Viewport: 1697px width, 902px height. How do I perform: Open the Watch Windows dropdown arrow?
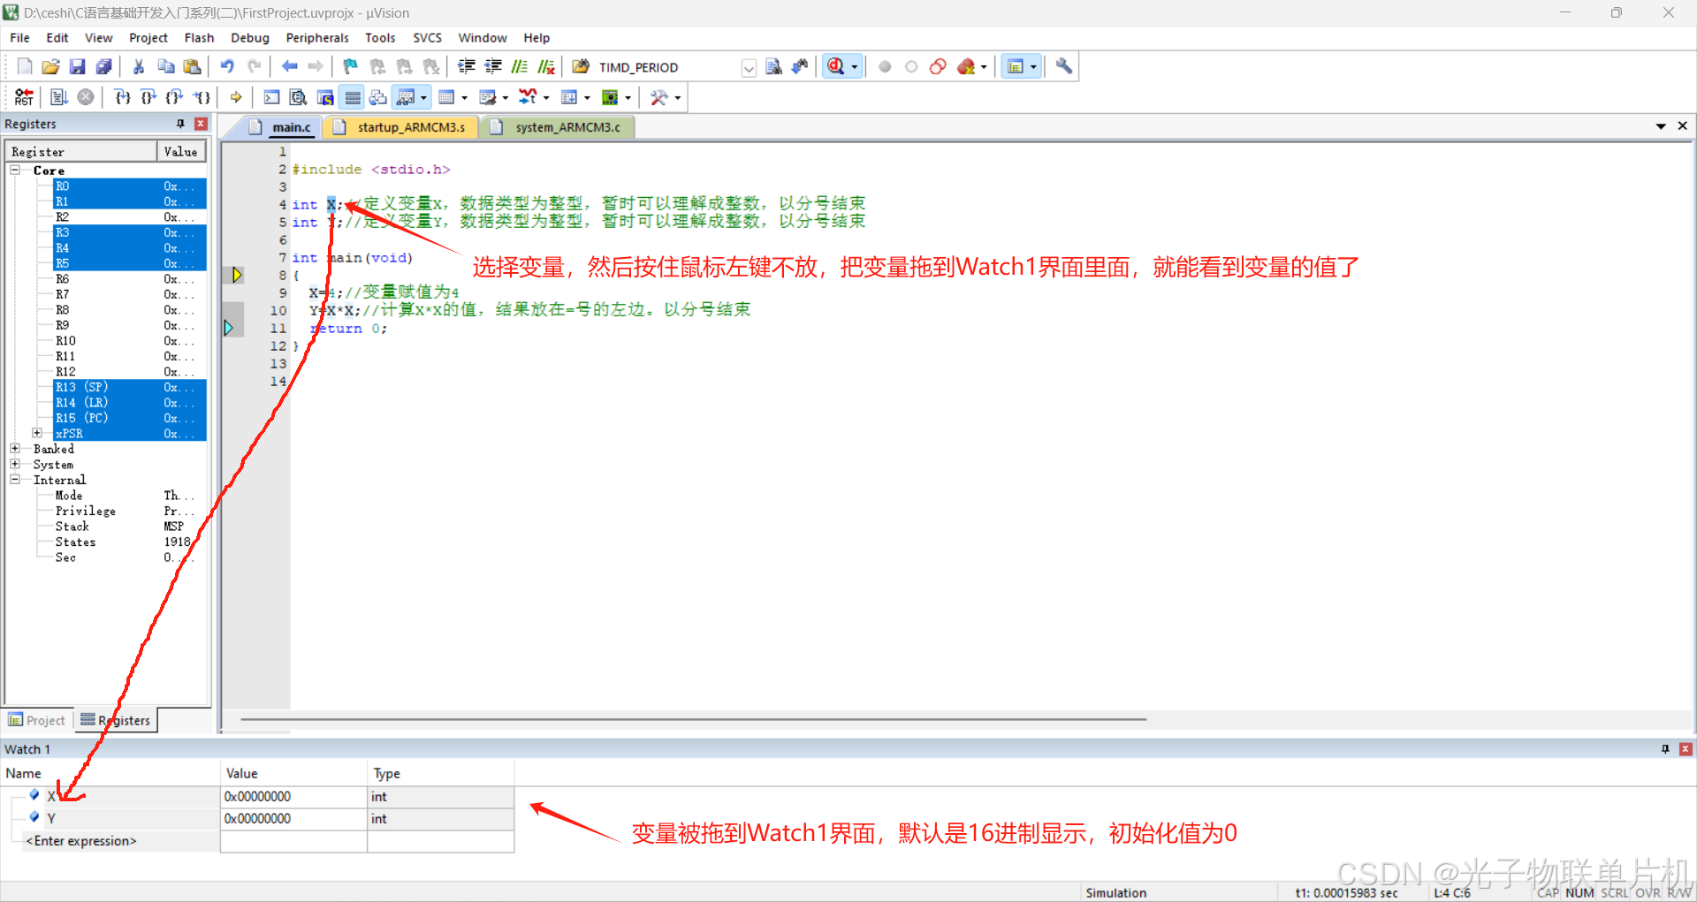425,98
